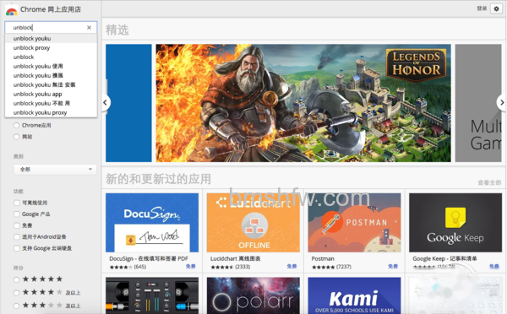Click the Lucidchart 离线图表 title
Viewport: 507px width, 314px height.
point(236,259)
